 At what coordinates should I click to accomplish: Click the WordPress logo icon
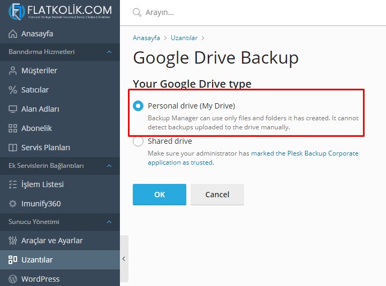pyautogui.click(x=13, y=279)
